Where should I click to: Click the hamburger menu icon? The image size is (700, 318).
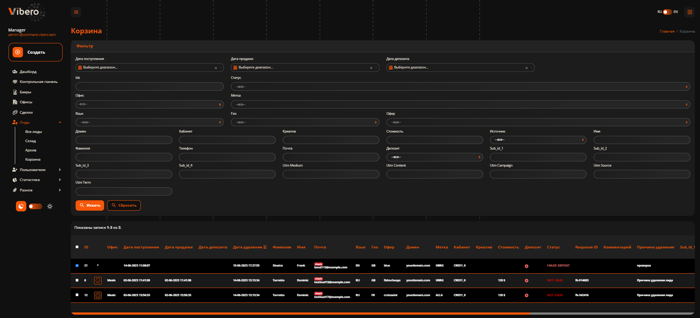[x=76, y=12]
